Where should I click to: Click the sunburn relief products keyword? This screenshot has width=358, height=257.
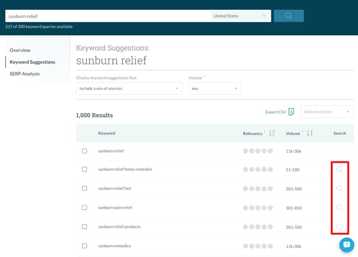(x=119, y=227)
